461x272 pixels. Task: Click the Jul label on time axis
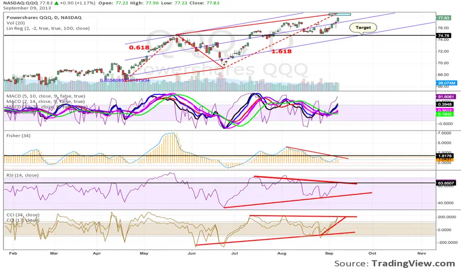tap(234, 253)
